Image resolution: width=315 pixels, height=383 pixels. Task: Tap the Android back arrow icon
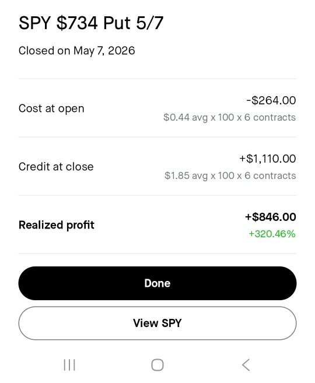246,365
